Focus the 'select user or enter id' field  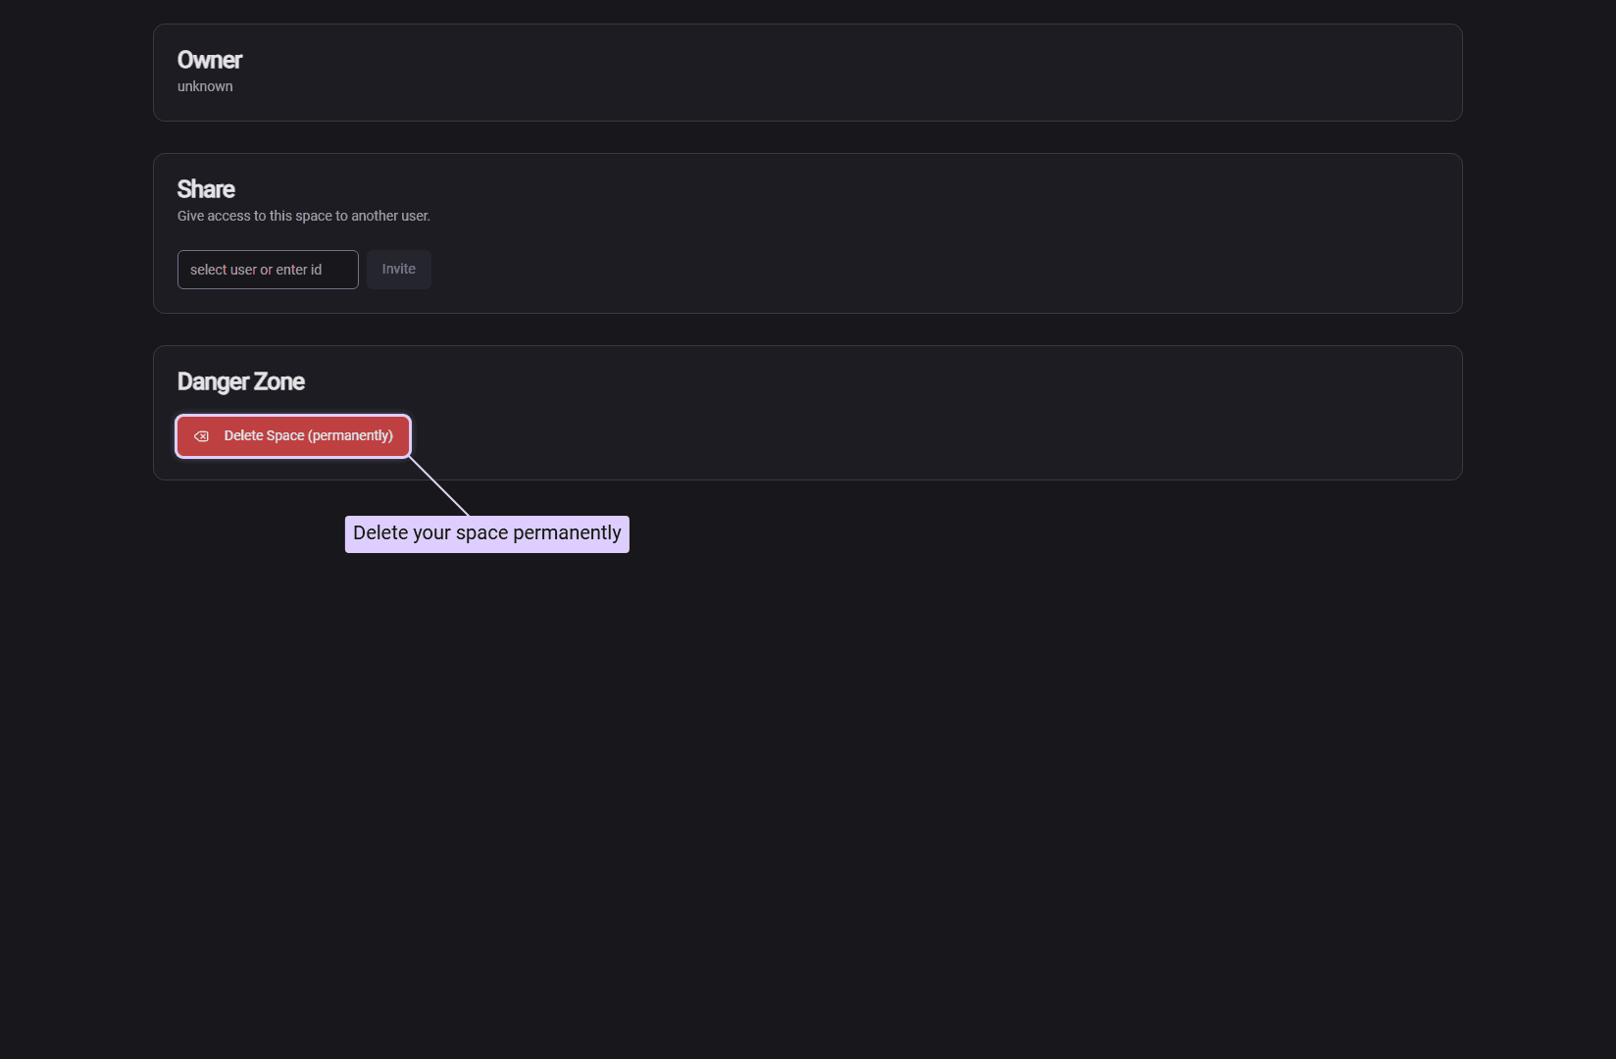coord(267,270)
